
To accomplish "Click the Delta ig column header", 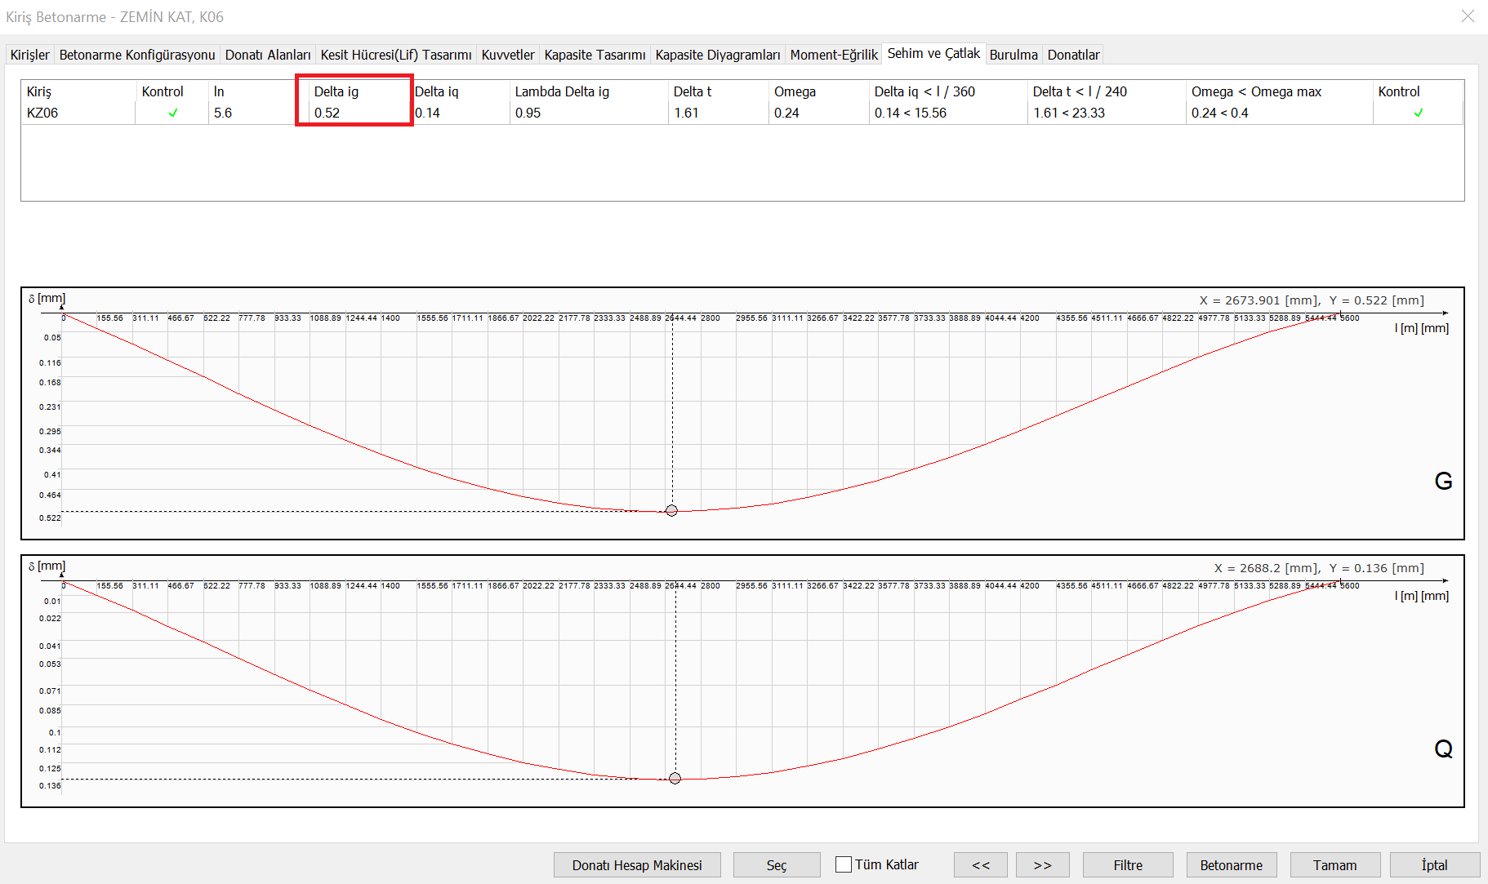I will [336, 91].
